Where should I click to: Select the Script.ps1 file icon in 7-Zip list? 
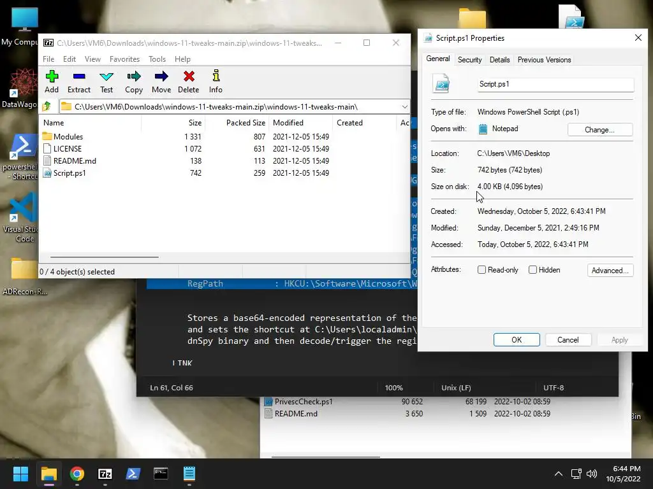pos(47,173)
